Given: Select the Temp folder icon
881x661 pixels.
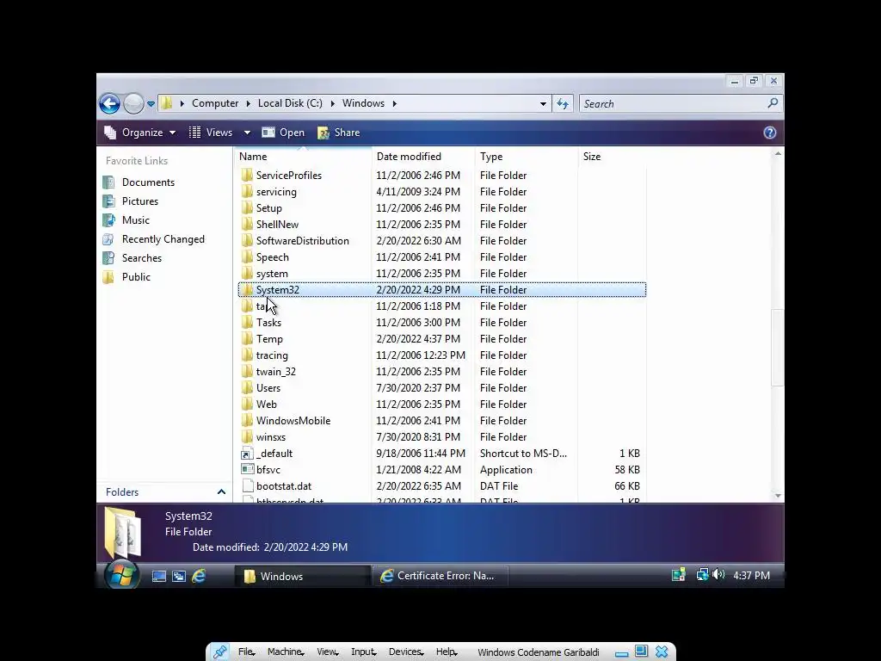Looking at the screenshot, I should click(x=247, y=338).
